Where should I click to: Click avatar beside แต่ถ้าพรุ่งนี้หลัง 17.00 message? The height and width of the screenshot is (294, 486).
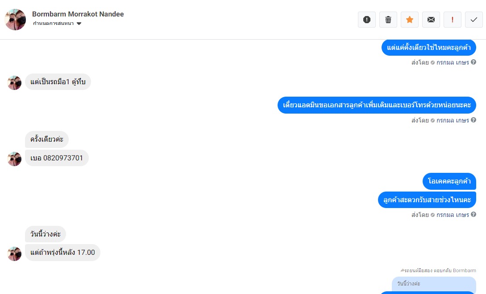pyautogui.click(x=14, y=254)
